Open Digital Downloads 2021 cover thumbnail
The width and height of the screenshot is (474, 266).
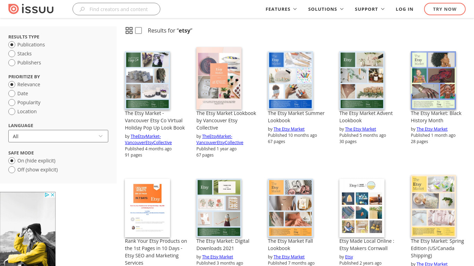219,208
